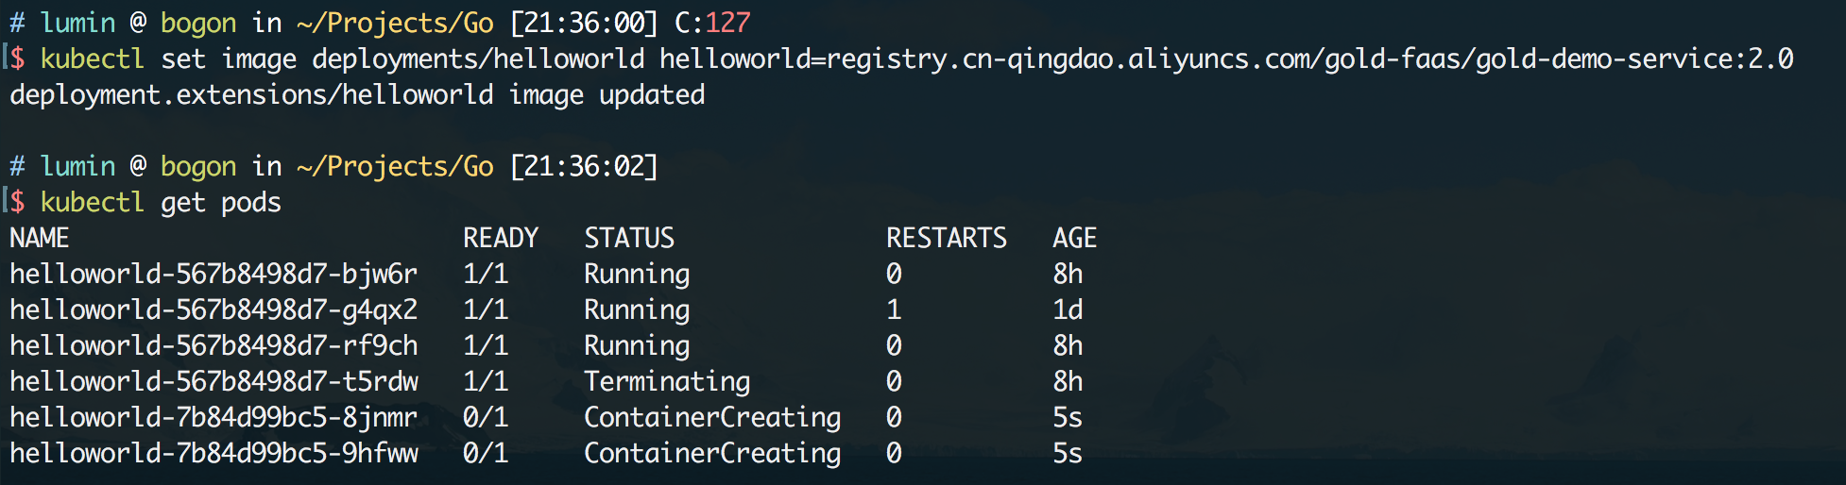Click the pod name helloworld-7b84d99bc5-8jnmr
The width and height of the screenshot is (1846, 485).
tap(214, 417)
